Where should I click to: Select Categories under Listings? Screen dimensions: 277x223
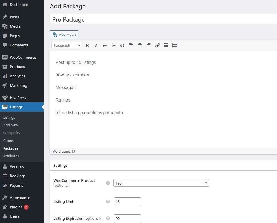click(x=11, y=133)
